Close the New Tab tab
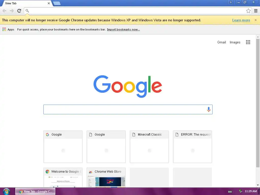 (48, 3)
